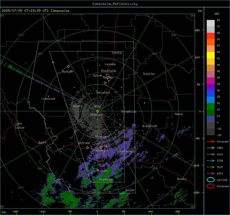Image resolution: width=230 pixels, height=215 pixels.
Task: Click the Lake Louise label
Action: point(20,126)
